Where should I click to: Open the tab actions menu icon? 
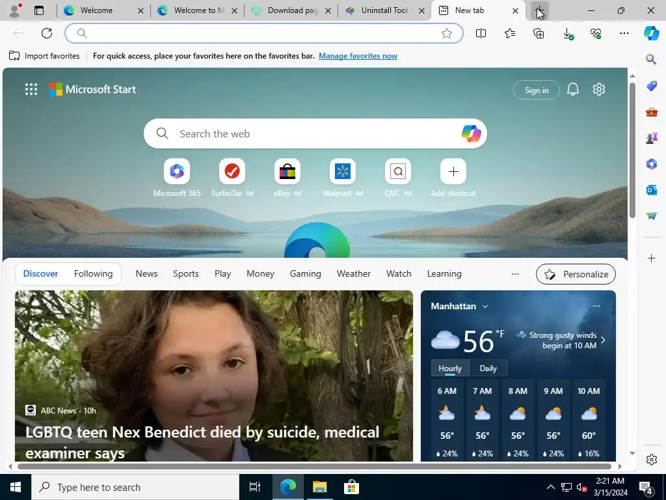[x=39, y=10]
